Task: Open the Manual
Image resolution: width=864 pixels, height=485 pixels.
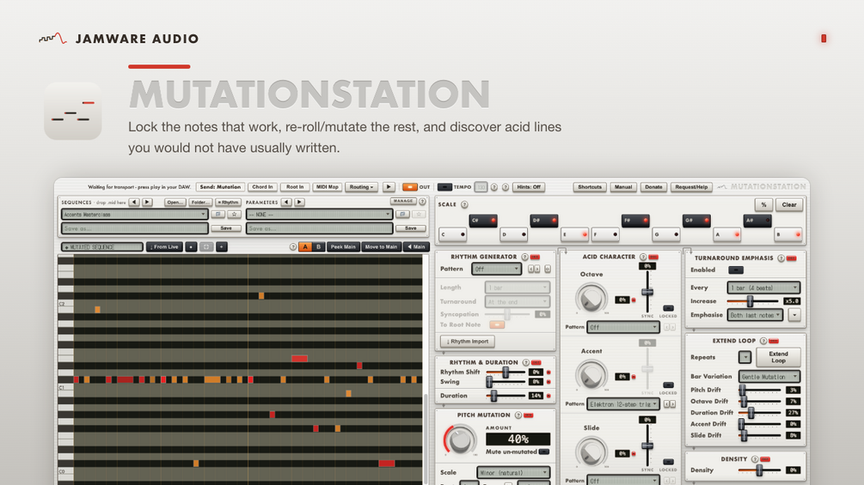Action: (x=623, y=187)
